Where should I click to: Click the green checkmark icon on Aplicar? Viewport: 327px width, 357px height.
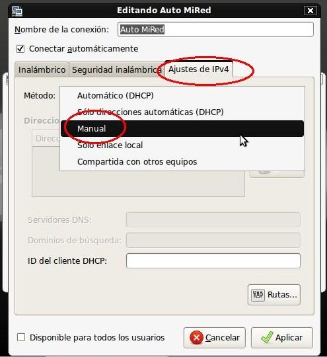267,337
